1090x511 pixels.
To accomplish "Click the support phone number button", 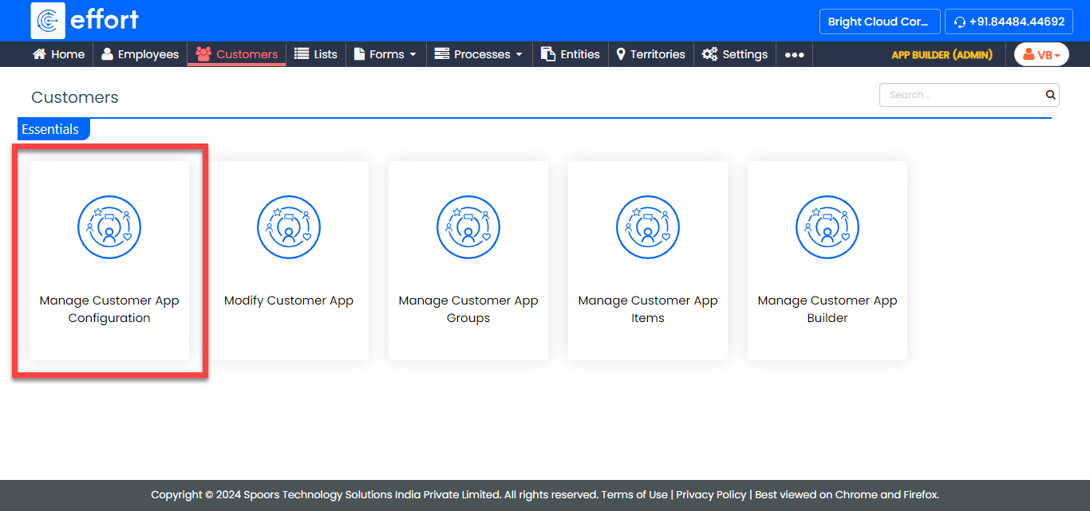I will pyautogui.click(x=1009, y=22).
